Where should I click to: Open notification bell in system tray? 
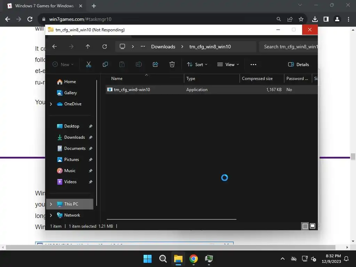tap(347, 259)
